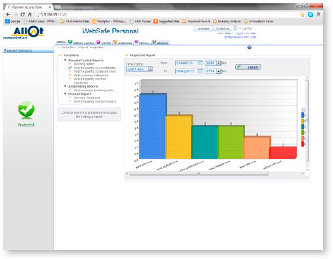Click the Skype extension icon

click(310, 14)
